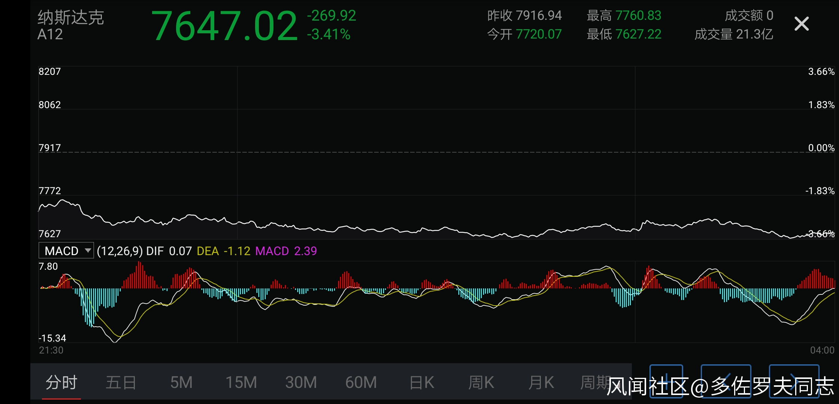Viewport: 839px width, 404px height.
Task: Close the fullscreen Nasdaq chart view
Action: (801, 24)
